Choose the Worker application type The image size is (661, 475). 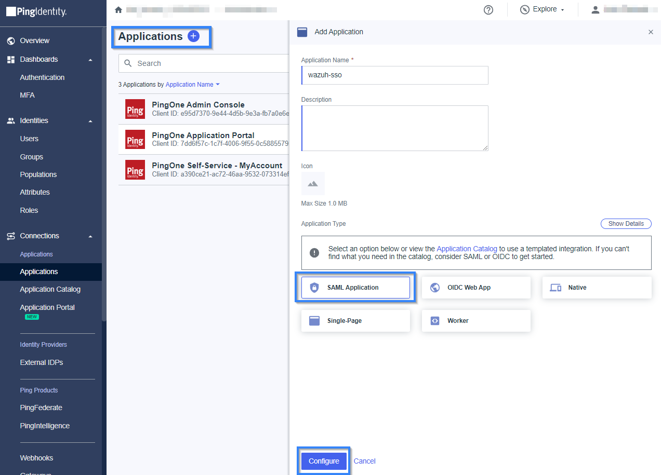tap(476, 321)
